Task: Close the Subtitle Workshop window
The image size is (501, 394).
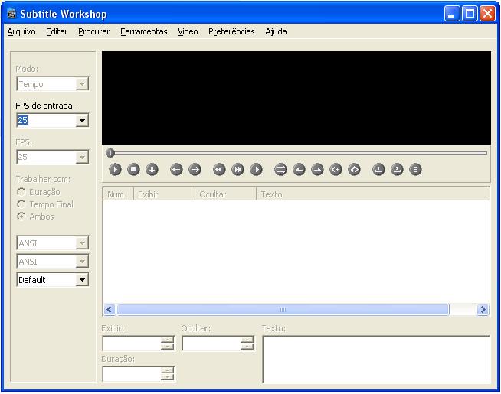Action: tap(487, 14)
